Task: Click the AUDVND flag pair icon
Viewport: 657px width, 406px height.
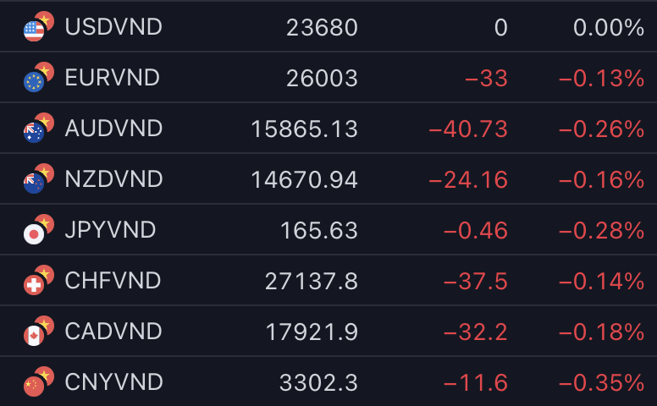Action: pos(39,128)
